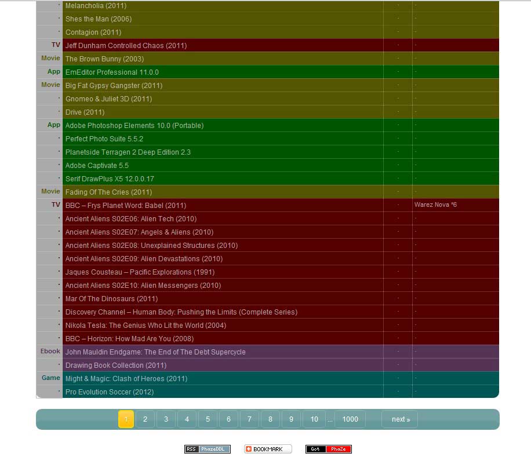Viewport: 531px width, 457px height.
Task: Go to page 10
Action: click(314, 419)
